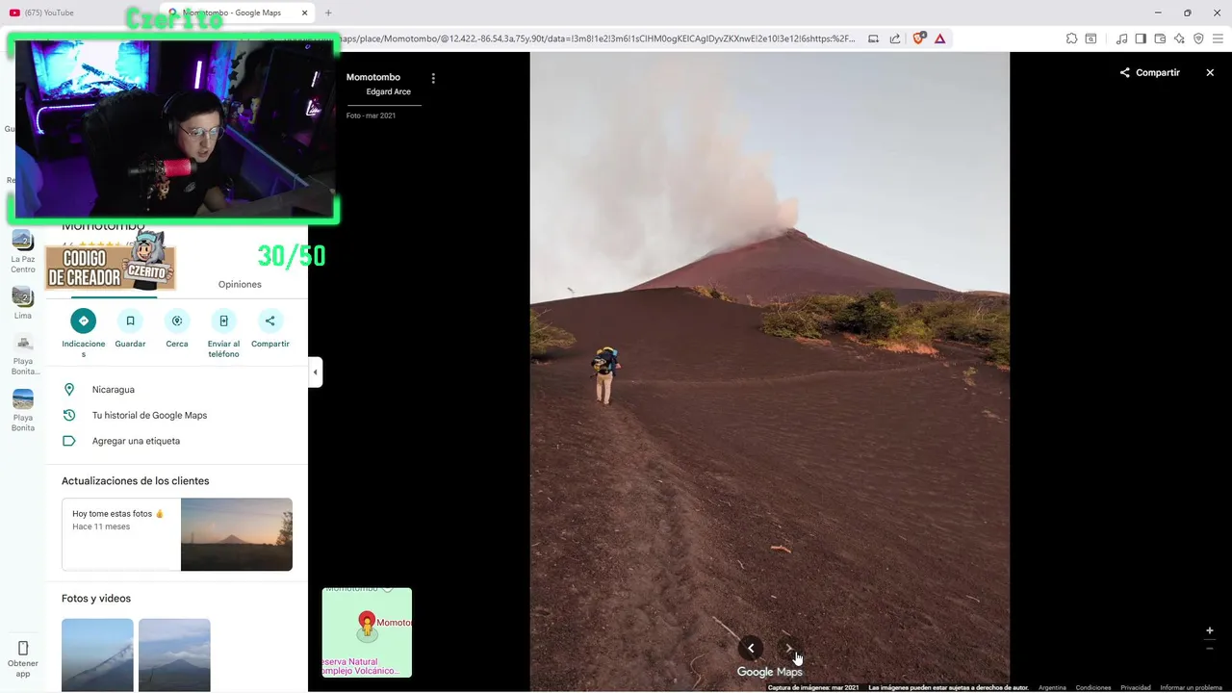
Task: Share place with sidebar Compartir icon
Action: click(x=270, y=321)
